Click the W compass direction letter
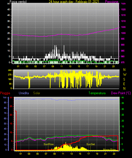The width and height of the screenshot is (132, 158). pyautogui.click(x=125, y=75)
